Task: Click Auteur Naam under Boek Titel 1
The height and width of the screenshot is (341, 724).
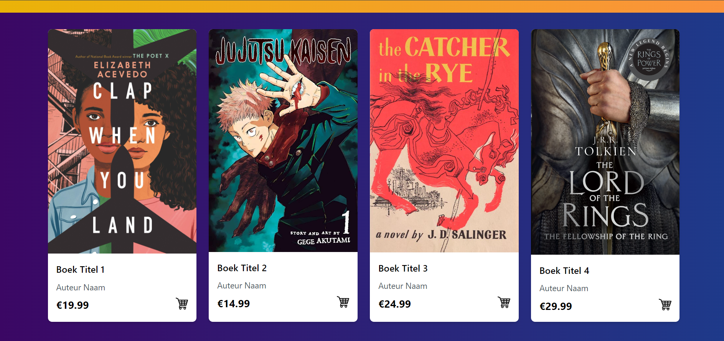Action: (81, 288)
